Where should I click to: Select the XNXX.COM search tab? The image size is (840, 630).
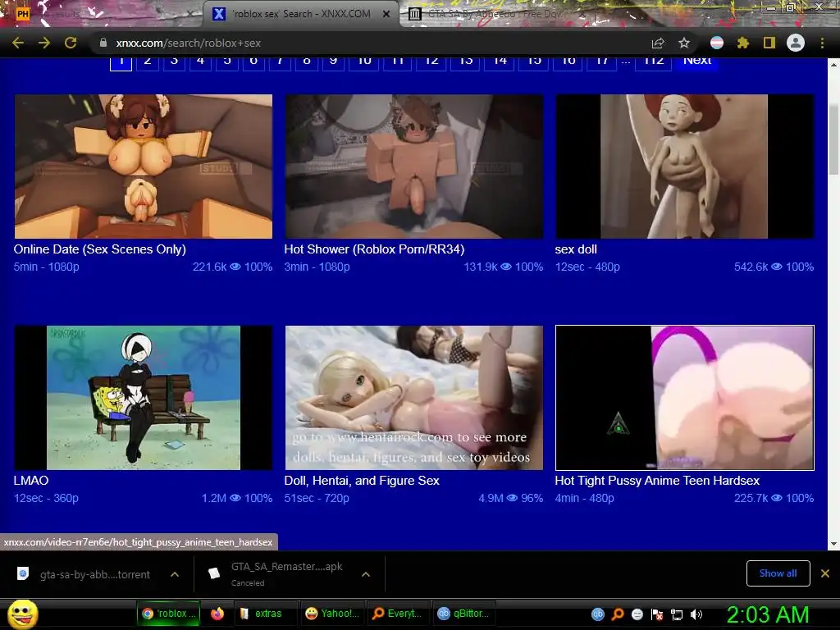pyautogui.click(x=300, y=14)
